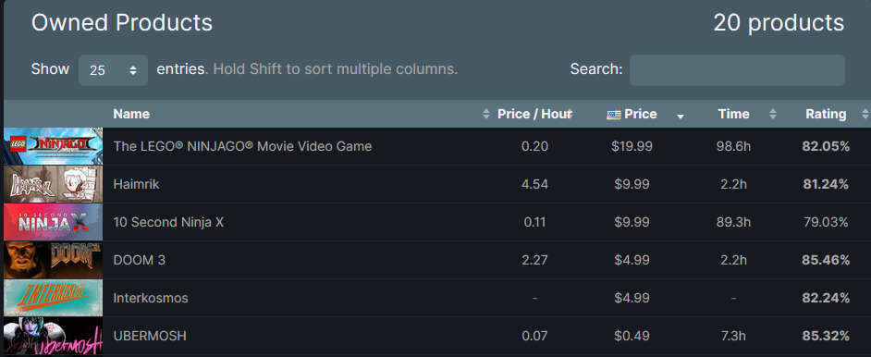This screenshot has height=357, width=871.
Task: Select Haimrik's 4.54 price per hour value
Action: 535,184
